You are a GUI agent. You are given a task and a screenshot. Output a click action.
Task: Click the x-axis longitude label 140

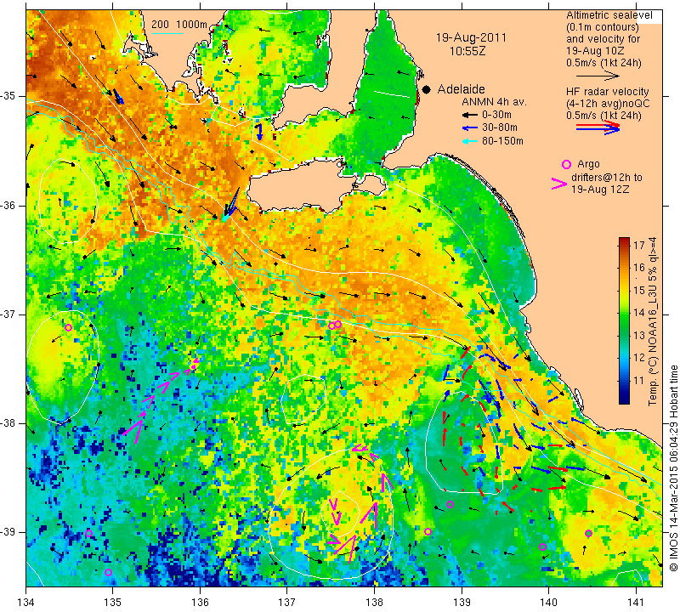click(x=548, y=603)
